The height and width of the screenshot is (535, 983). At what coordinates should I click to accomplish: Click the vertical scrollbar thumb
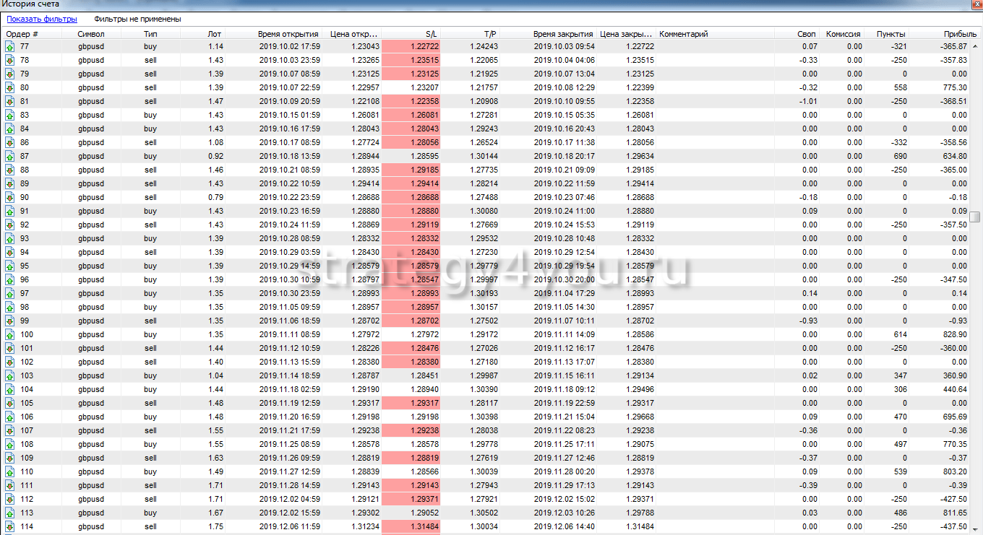pos(975,217)
